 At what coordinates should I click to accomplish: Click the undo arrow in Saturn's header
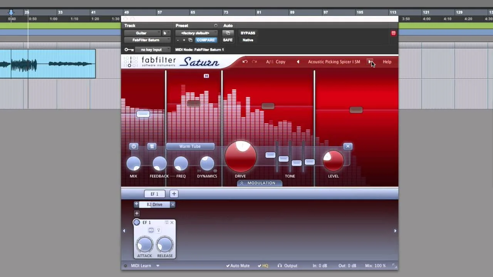coord(245,62)
